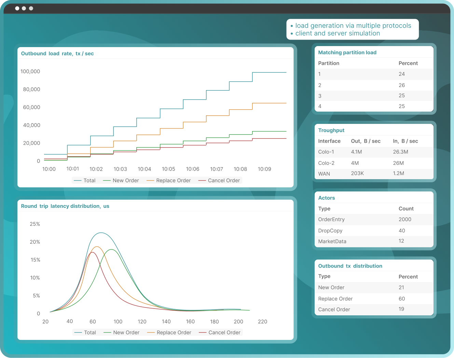Viewport: 454px width, 358px height.
Task: Select Replace Order row in tx distribution
Action: click(374, 299)
